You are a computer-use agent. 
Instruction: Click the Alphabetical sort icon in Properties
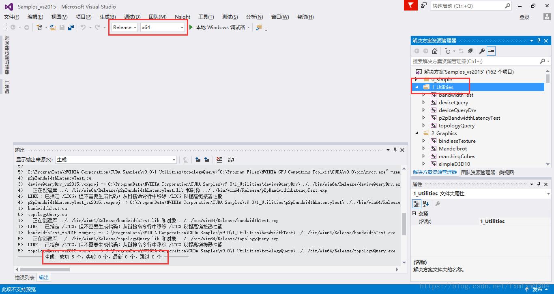426,203
